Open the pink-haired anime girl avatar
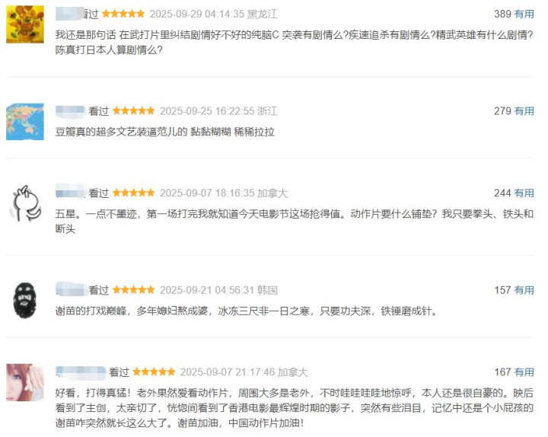This screenshot has height=437, width=548. tap(25, 382)
